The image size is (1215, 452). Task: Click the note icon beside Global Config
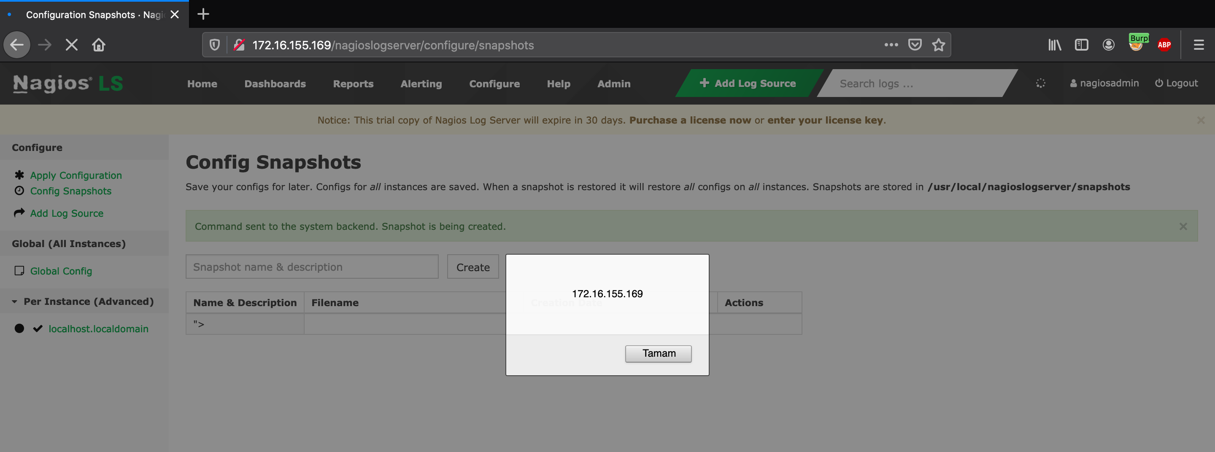coord(19,271)
